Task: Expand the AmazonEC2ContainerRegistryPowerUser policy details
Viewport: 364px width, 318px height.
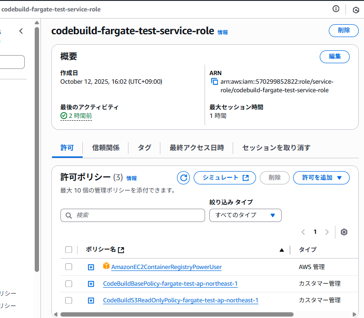Action: point(91,267)
